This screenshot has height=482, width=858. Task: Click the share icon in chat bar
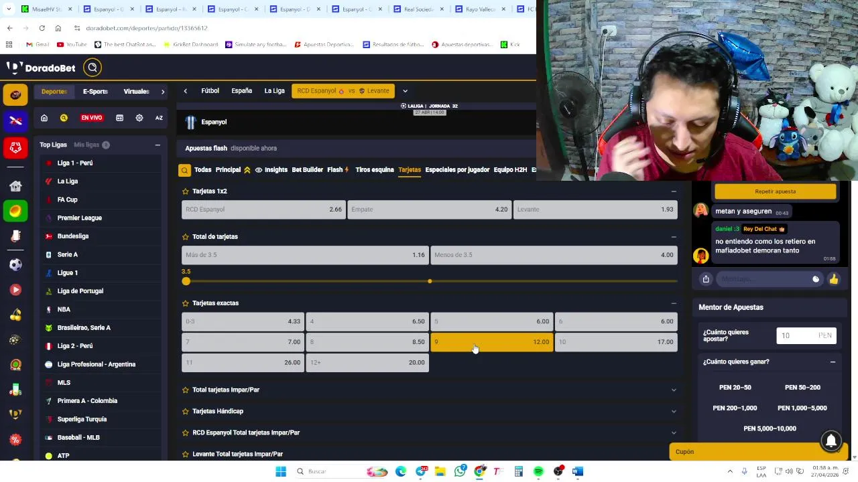click(x=706, y=279)
